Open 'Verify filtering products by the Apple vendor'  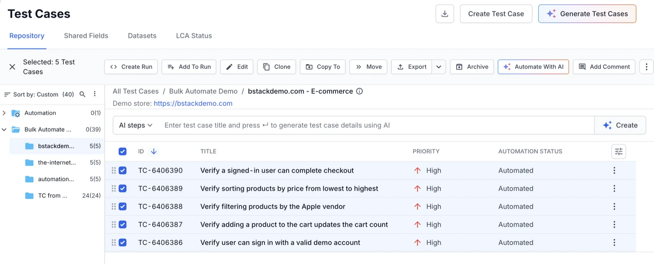273,206
